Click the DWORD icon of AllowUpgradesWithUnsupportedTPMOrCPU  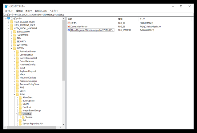click(69, 30)
